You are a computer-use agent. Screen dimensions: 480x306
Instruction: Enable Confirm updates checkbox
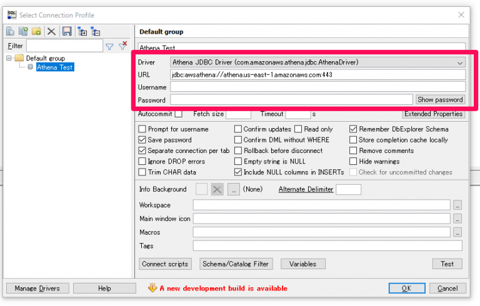[238, 129]
